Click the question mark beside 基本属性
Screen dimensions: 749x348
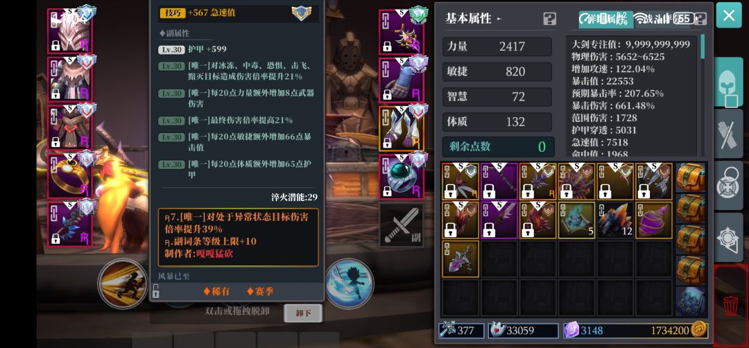[x=550, y=19]
